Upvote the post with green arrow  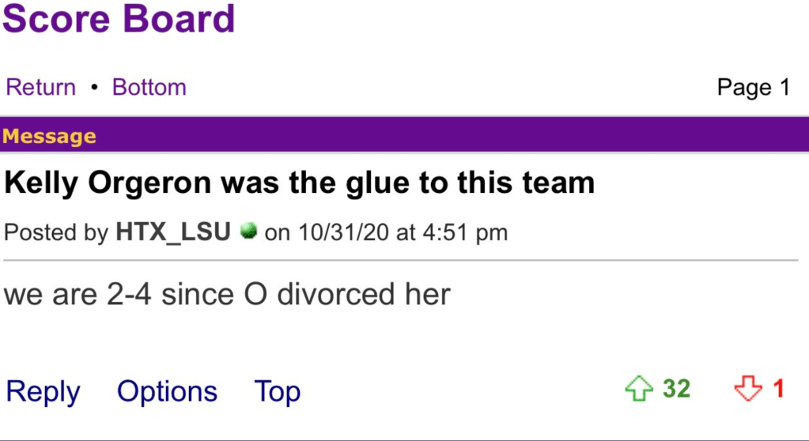[x=638, y=390]
